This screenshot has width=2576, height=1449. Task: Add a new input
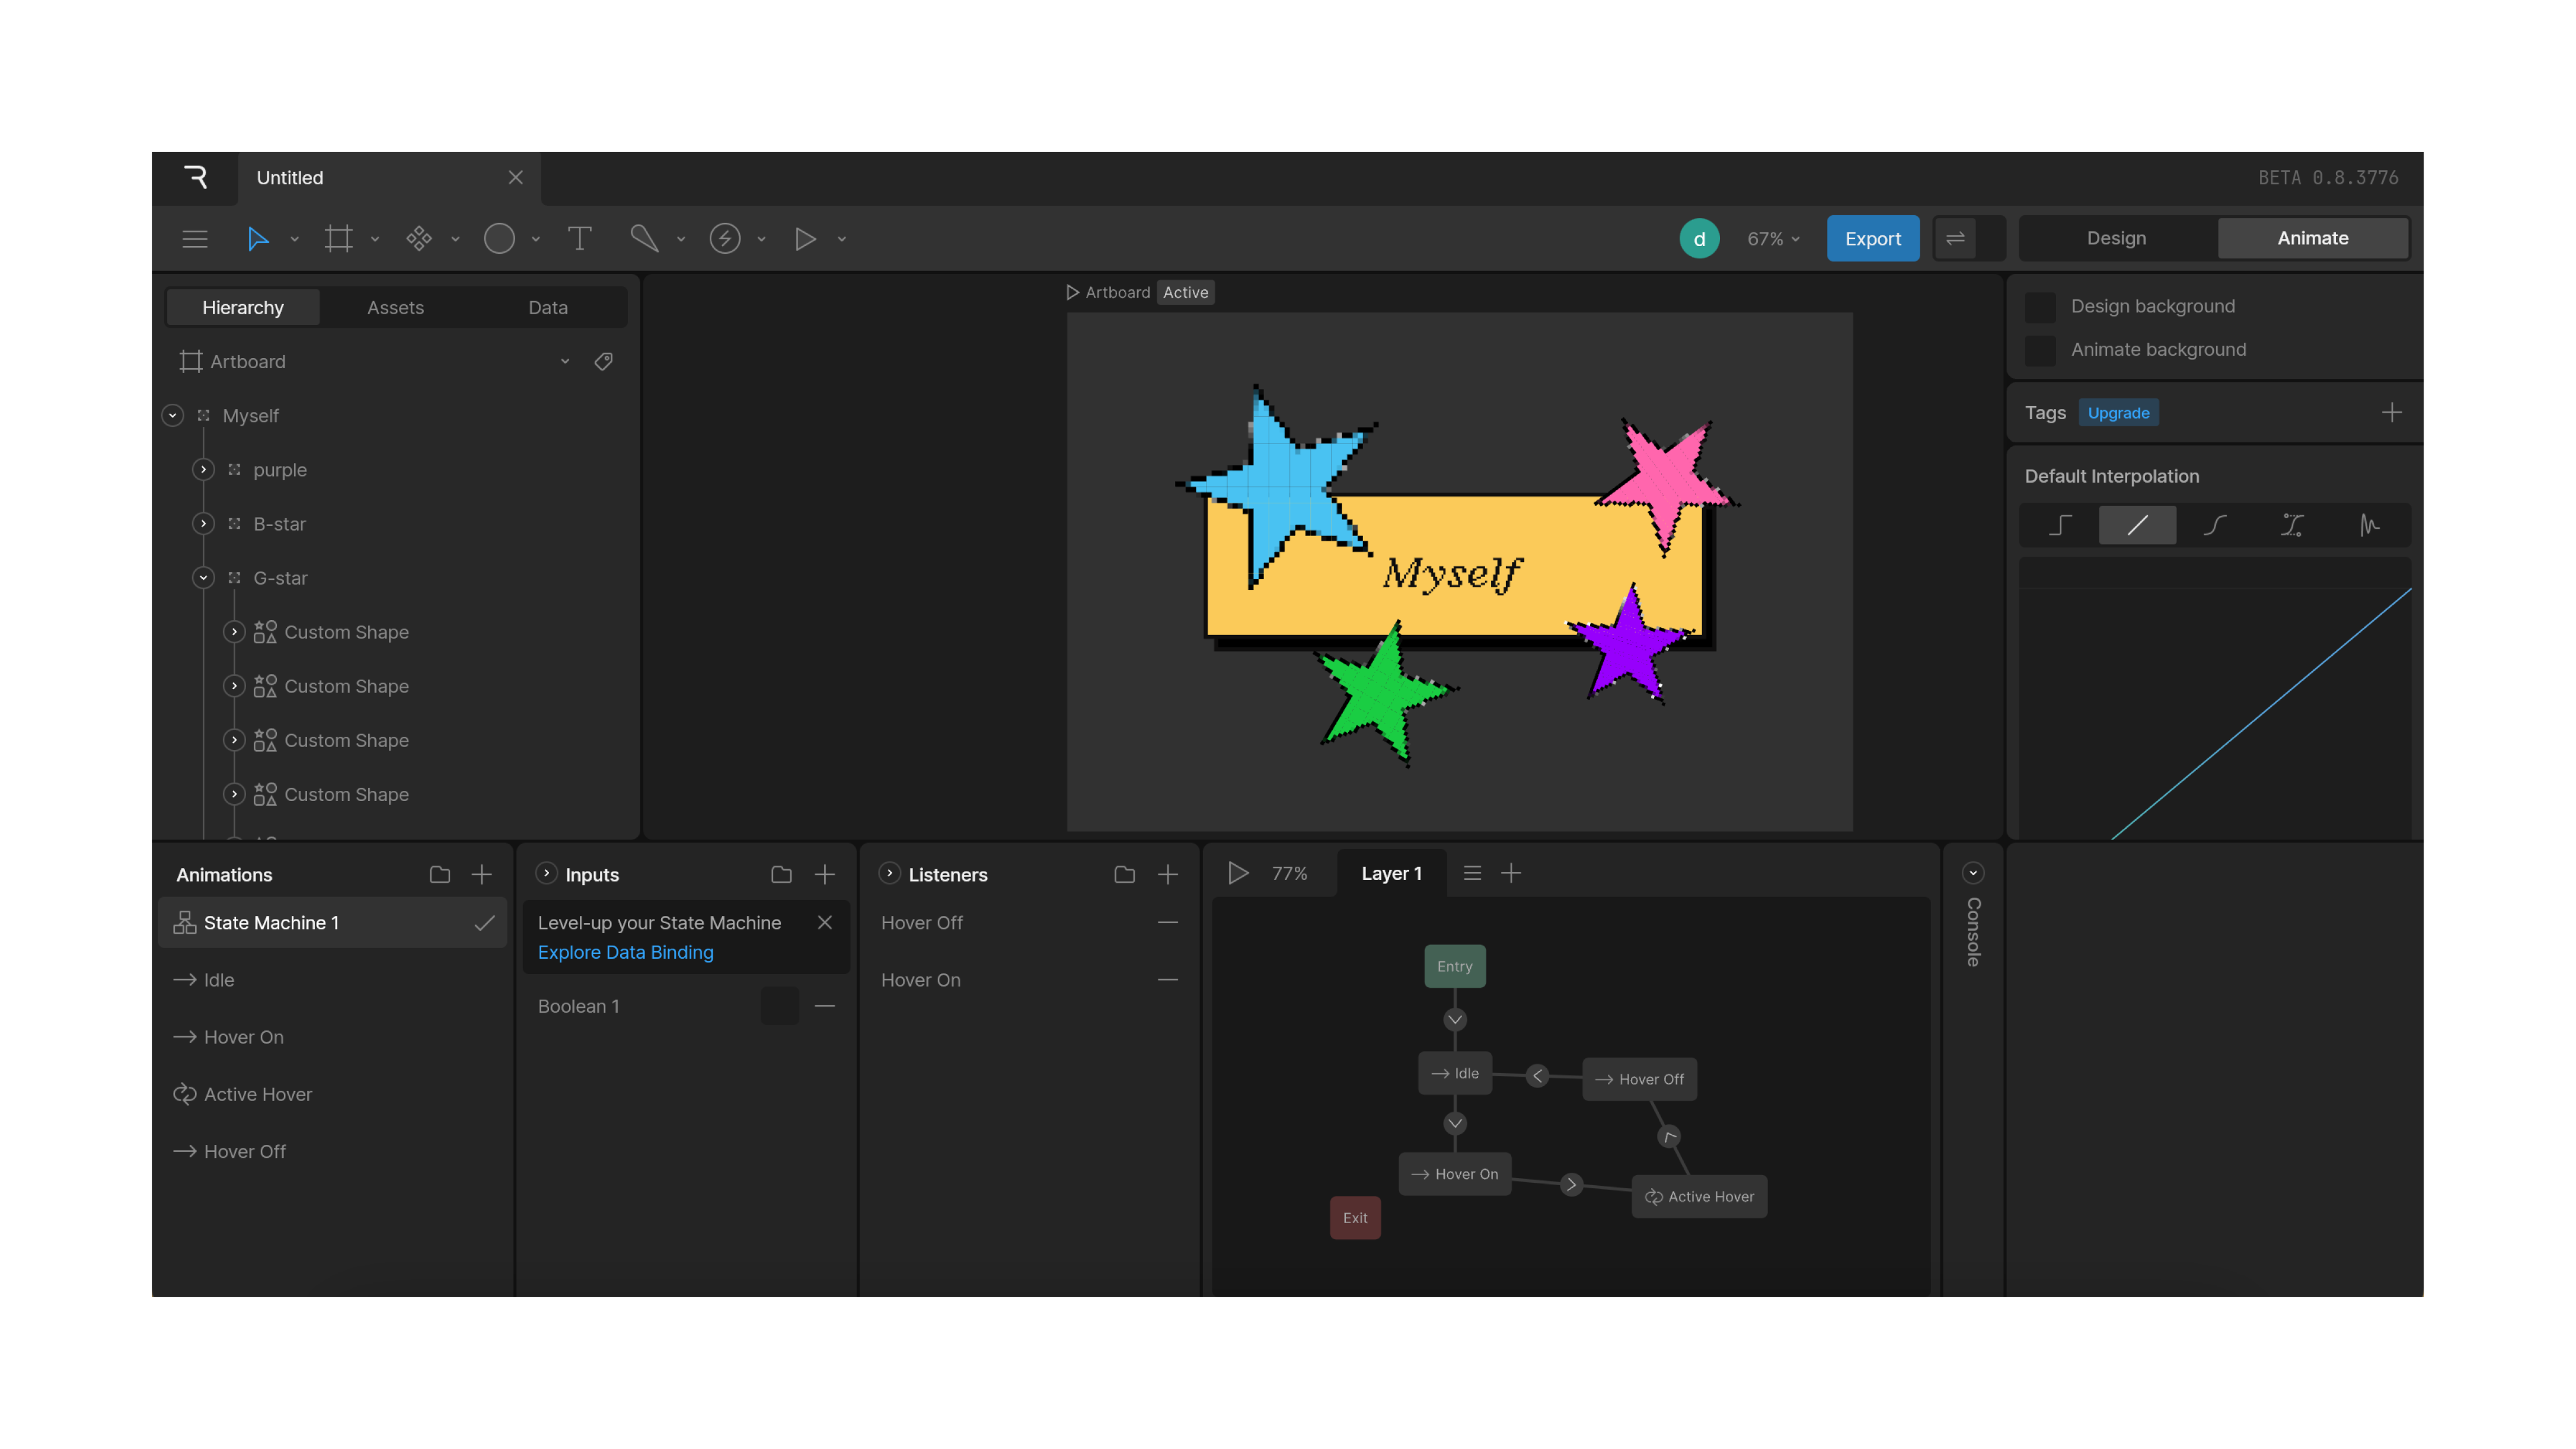[825, 875]
